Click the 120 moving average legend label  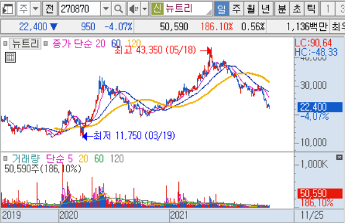[x=134, y=43]
